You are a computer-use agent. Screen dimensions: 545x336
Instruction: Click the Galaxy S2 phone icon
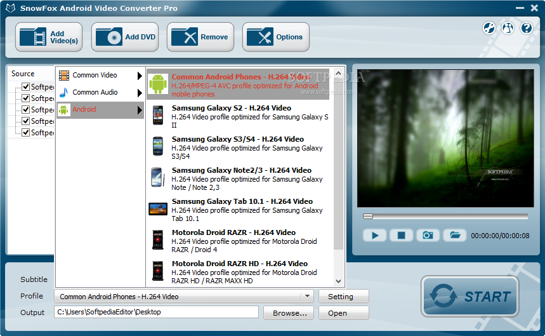coord(158,115)
